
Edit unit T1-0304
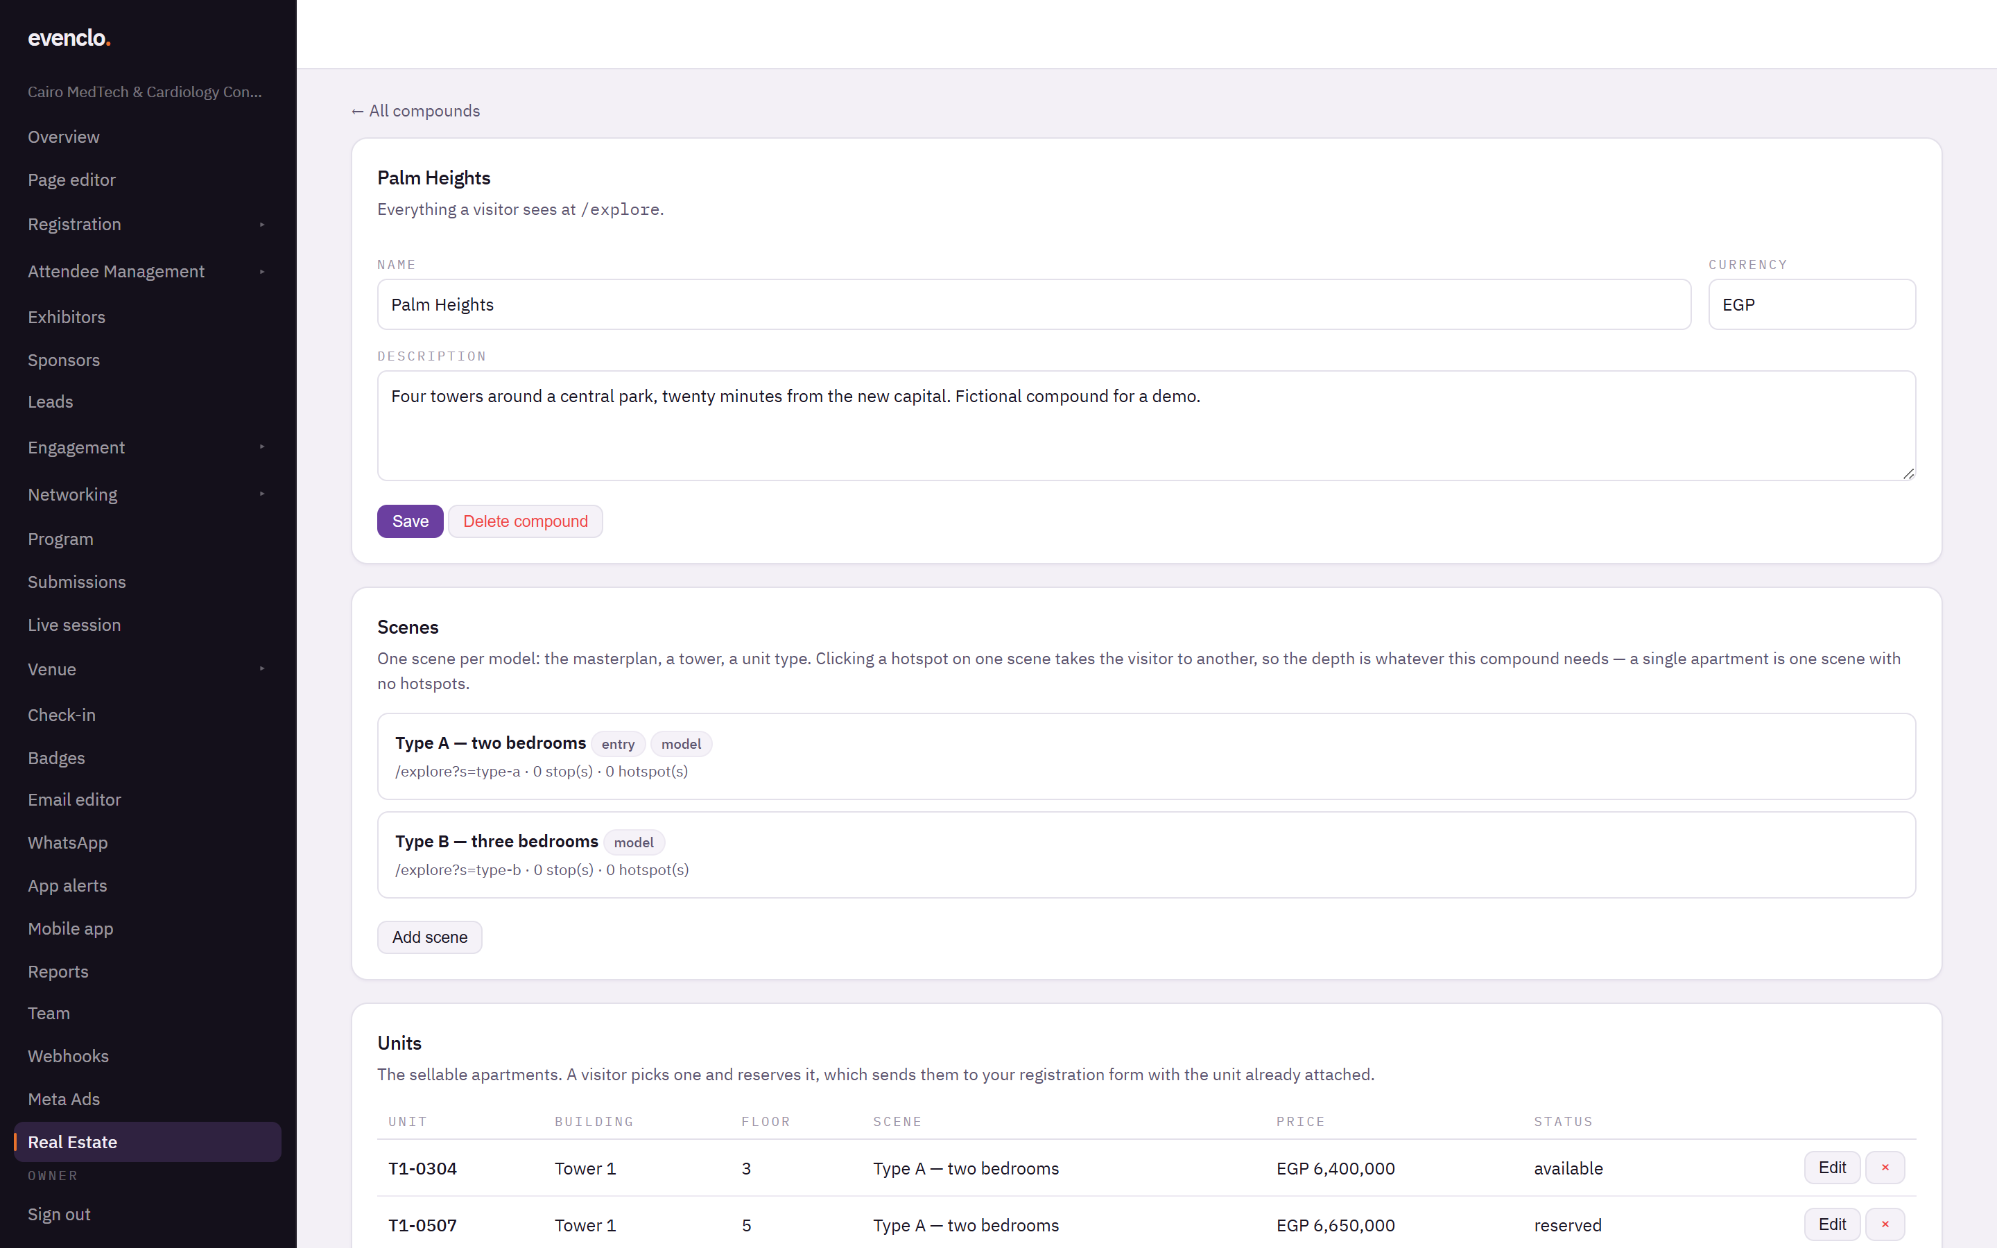click(x=1832, y=1167)
